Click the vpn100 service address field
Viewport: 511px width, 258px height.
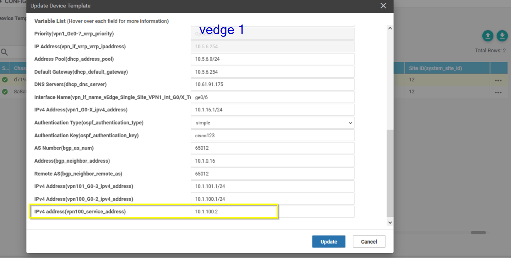click(x=273, y=212)
